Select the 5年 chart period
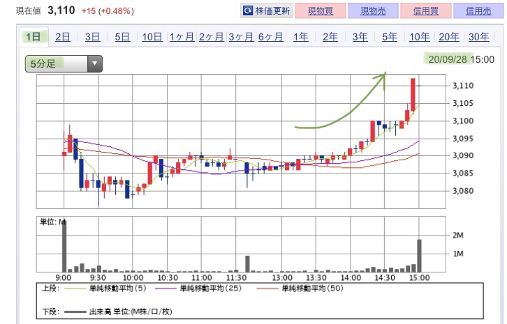The height and width of the screenshot is (324, 507). click(390, 37)
